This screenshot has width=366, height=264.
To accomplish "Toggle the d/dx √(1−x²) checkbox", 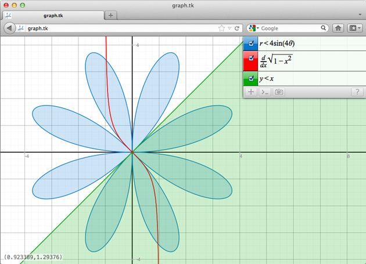I will pyautogui.click(x=250, y=59).
